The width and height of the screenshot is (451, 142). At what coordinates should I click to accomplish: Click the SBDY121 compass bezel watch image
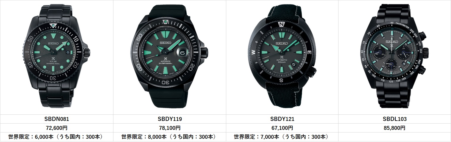coord(282,57)
